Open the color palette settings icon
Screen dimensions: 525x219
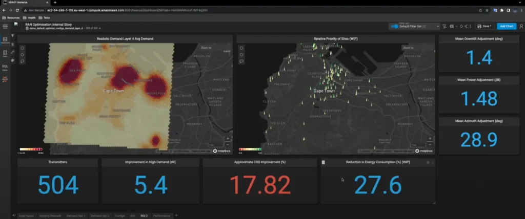pos(13,60)
